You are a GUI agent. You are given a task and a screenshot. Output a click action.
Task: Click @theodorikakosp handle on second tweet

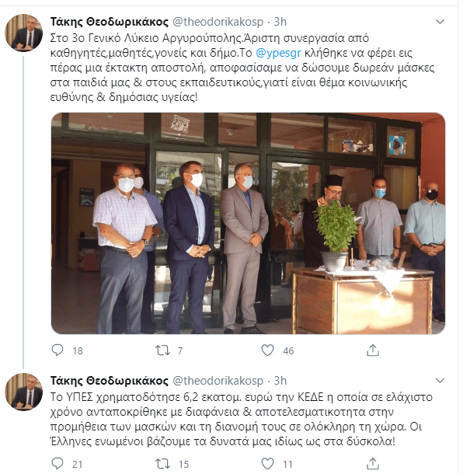[x=218, y=381]
